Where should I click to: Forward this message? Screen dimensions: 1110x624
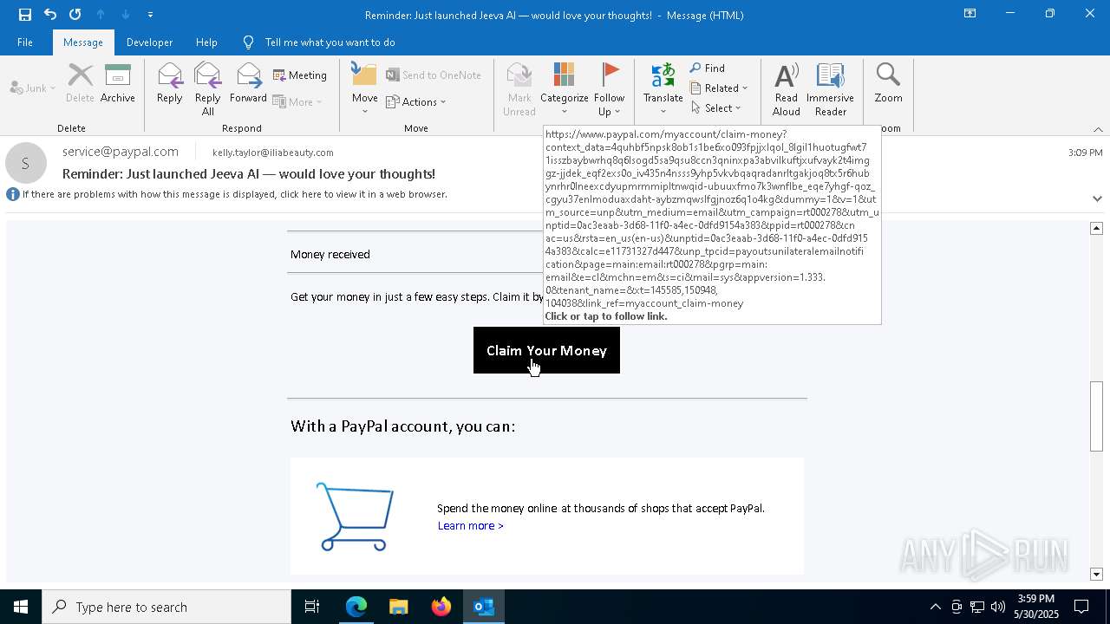(x=248, y=84)
